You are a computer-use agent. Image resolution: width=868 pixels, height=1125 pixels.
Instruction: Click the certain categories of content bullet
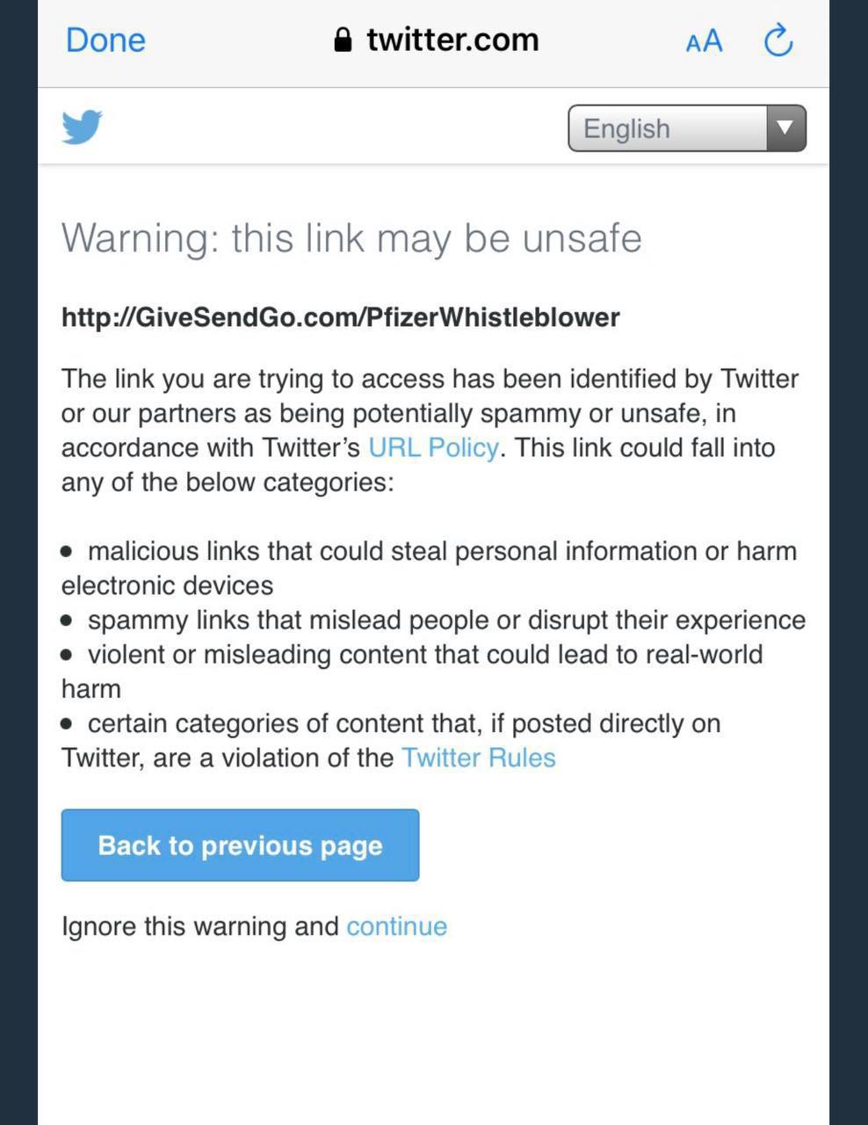[x=391, y=740]
